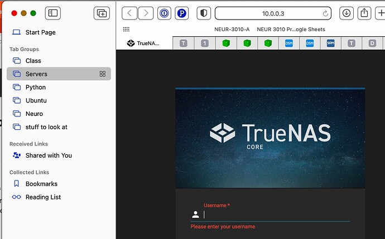Open the Neuro tab group
Image resolution: width=385 pixels, height=239 pixels.
pyautogui.click(x=59, y=114)
